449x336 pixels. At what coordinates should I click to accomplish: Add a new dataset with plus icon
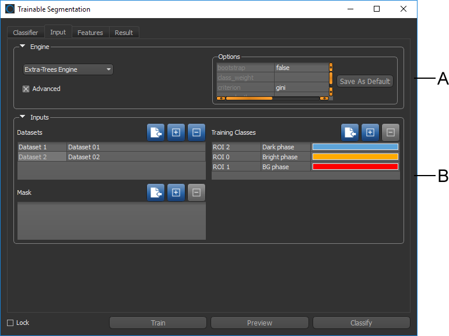point(176,132)
